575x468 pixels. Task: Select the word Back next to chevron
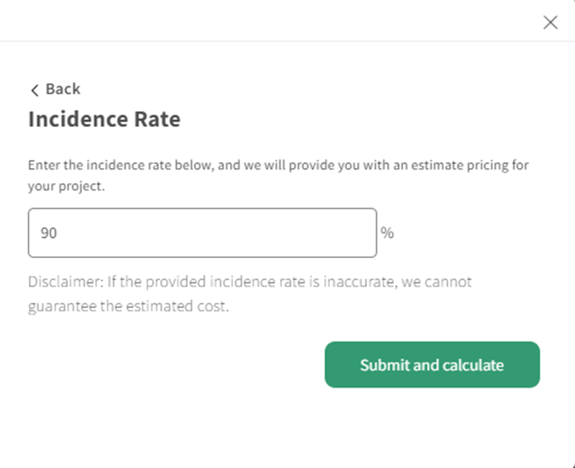(x=63, y=89)
